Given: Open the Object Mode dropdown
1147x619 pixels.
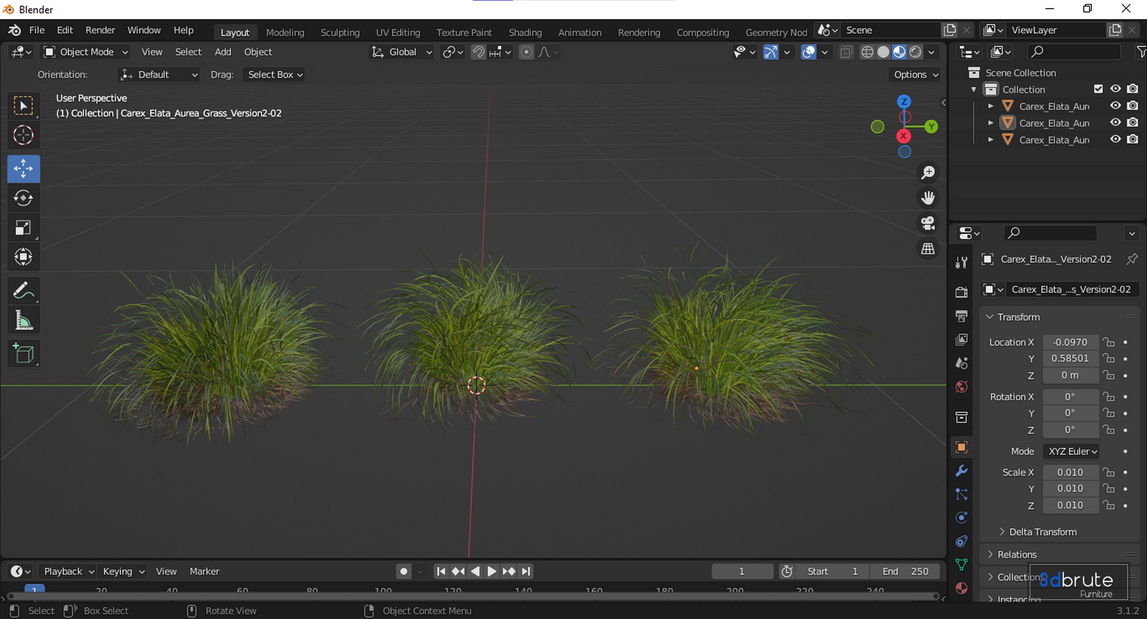Looking at the screenshot, I should tap(86, 52).
